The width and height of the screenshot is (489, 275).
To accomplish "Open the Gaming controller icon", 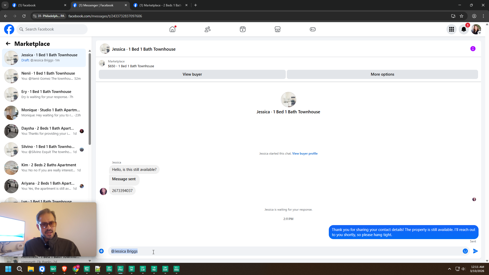I will [x=313, y=29].
